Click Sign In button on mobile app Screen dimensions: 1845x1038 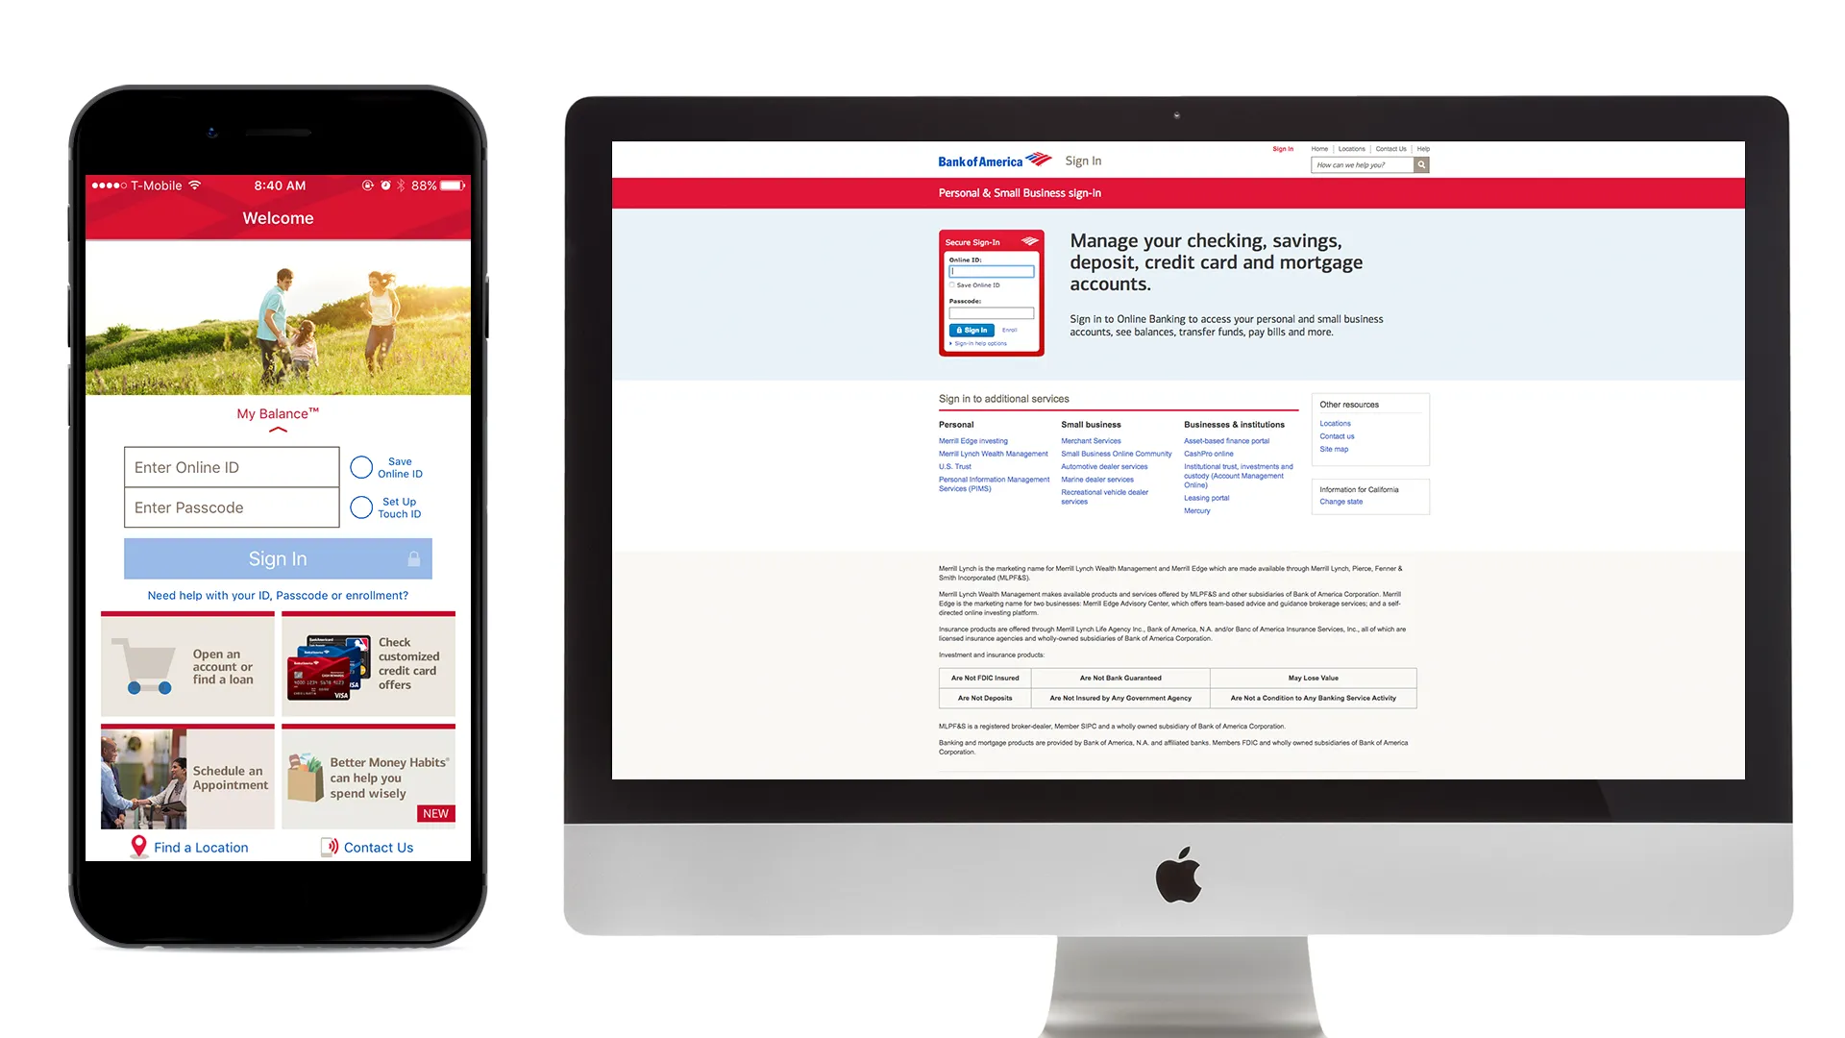click(x=278, y=557)
